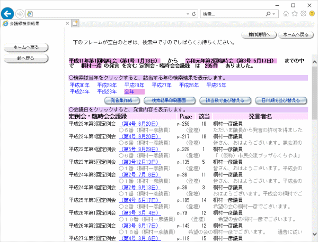
Task: Go back with the browser back arrow
Action: point(7,14)
